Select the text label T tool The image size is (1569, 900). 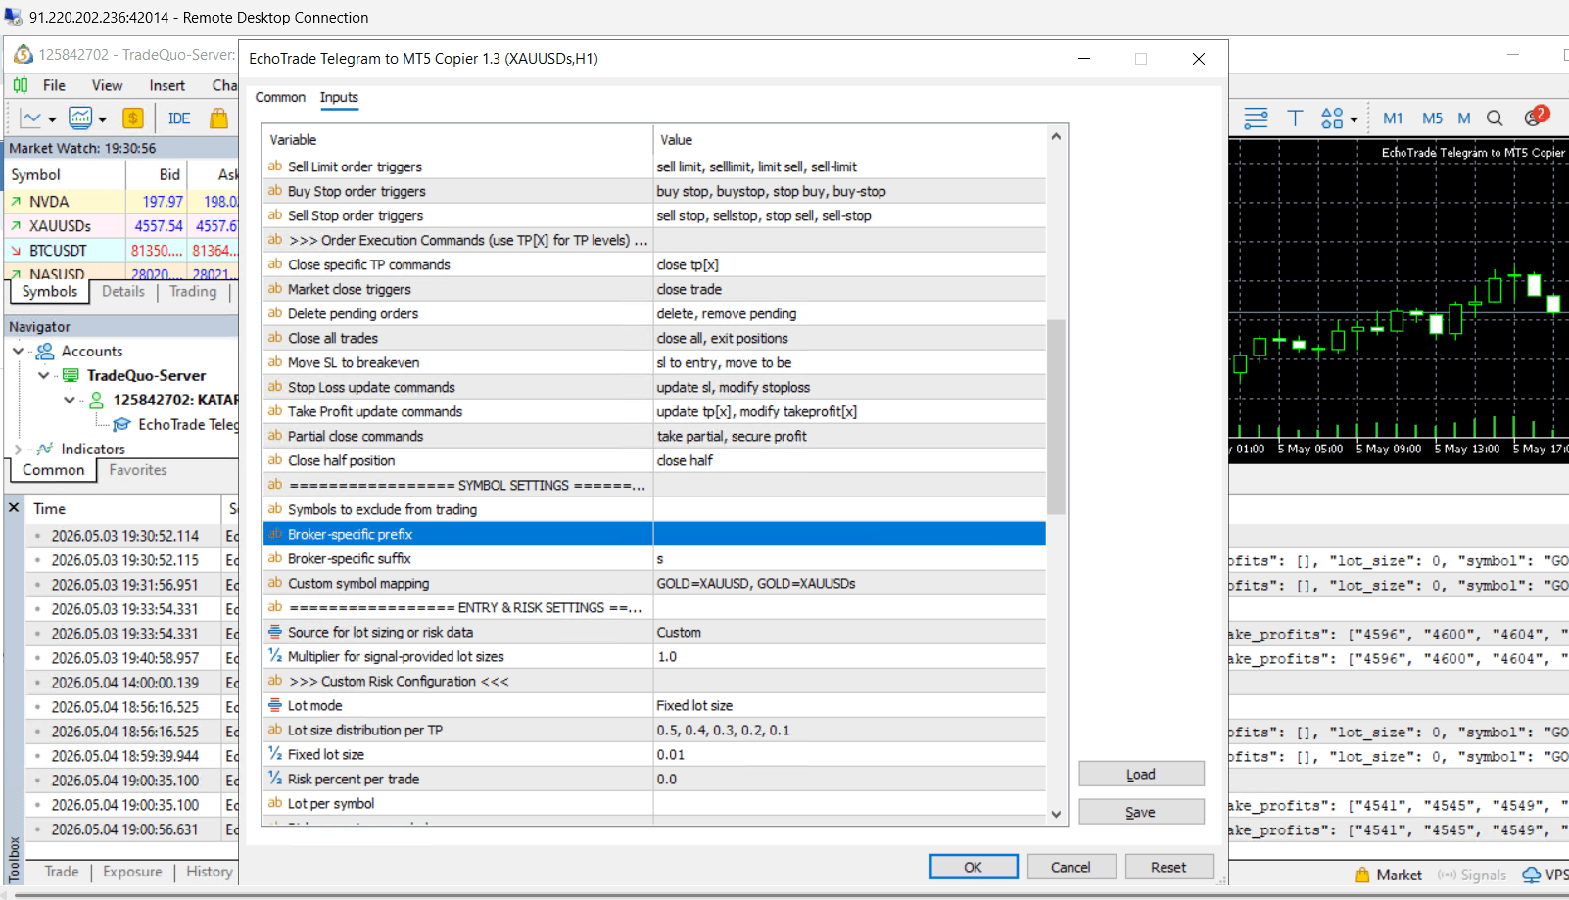pos(1295,118)
